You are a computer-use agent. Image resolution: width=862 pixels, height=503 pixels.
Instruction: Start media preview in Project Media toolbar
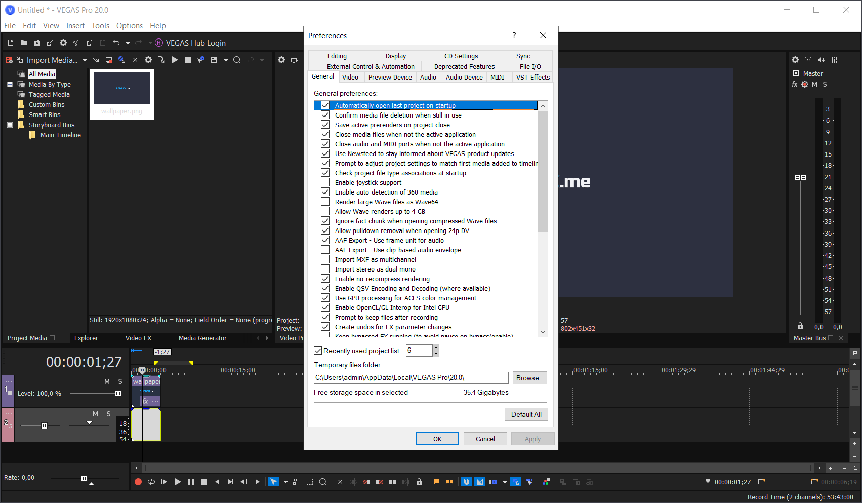pos(175,60)
